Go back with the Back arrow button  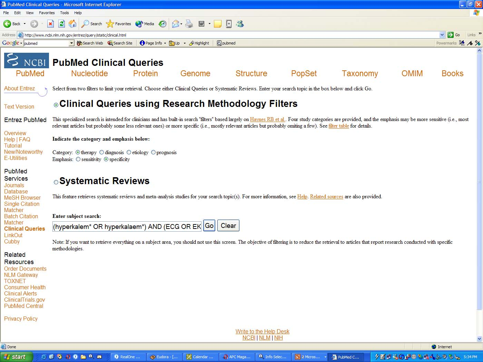coord(12,24)
